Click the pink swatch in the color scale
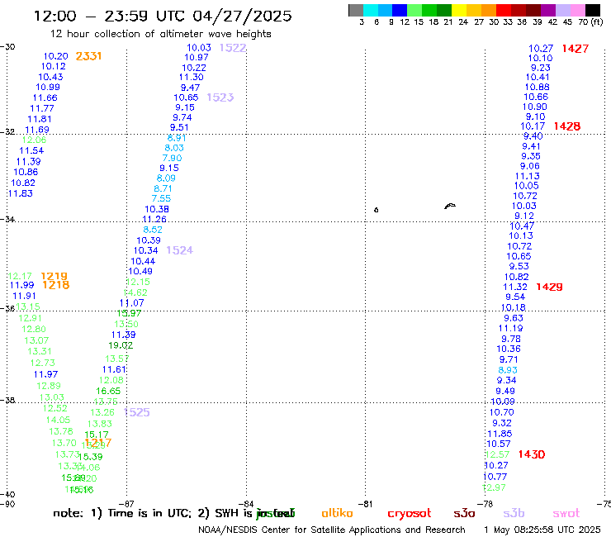 578,10
